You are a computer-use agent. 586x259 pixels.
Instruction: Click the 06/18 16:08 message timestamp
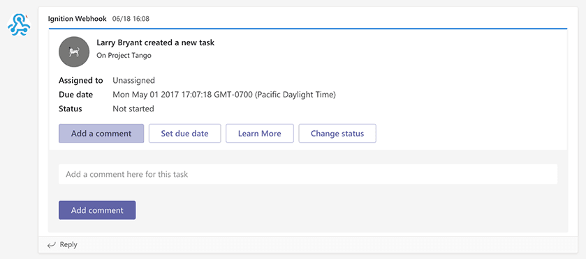tap(131, 19)
